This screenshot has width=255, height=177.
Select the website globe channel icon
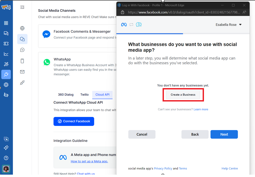point(22,28)
